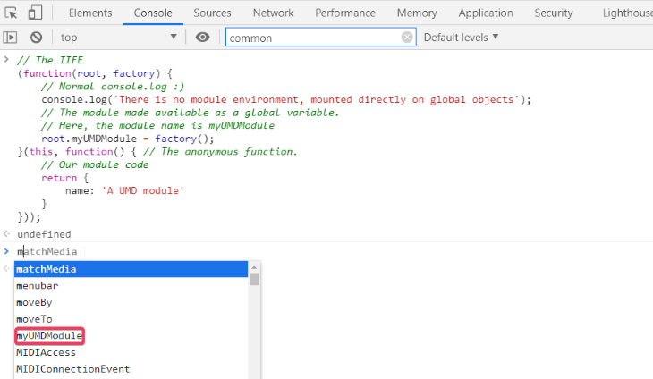Expand the Default levels dropdown
Image resolution: width=653 pixels, height=379 pixels.
(x=461, y=38)
